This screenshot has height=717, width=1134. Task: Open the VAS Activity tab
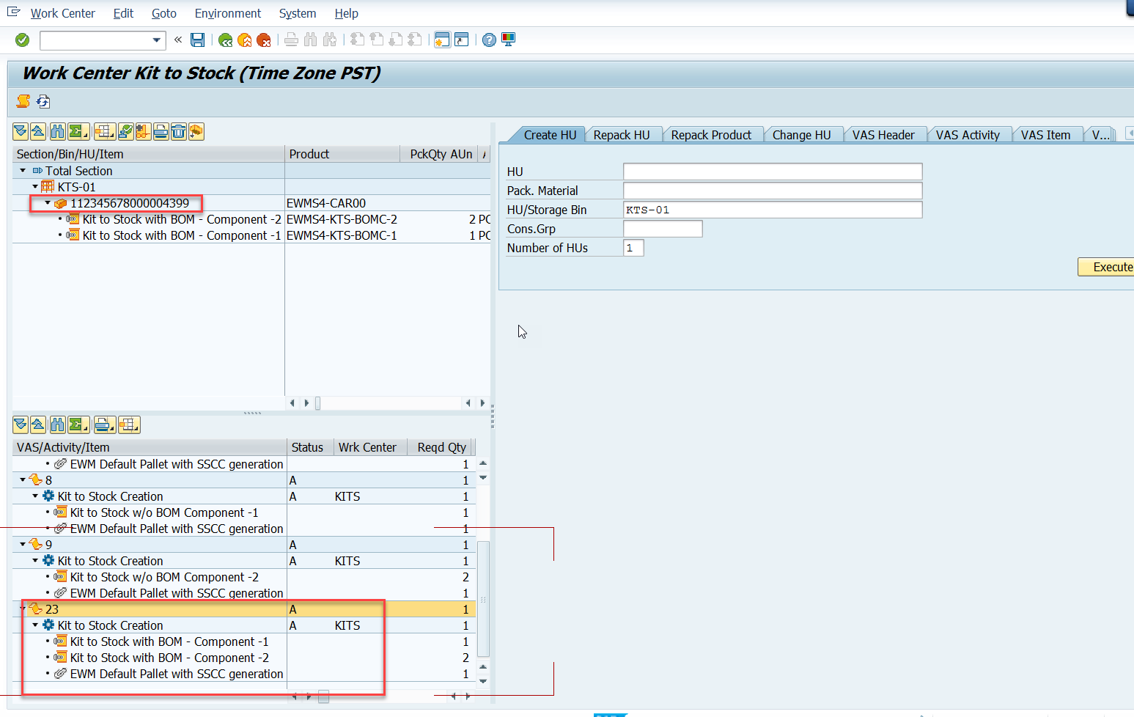(x=968, y=135)
